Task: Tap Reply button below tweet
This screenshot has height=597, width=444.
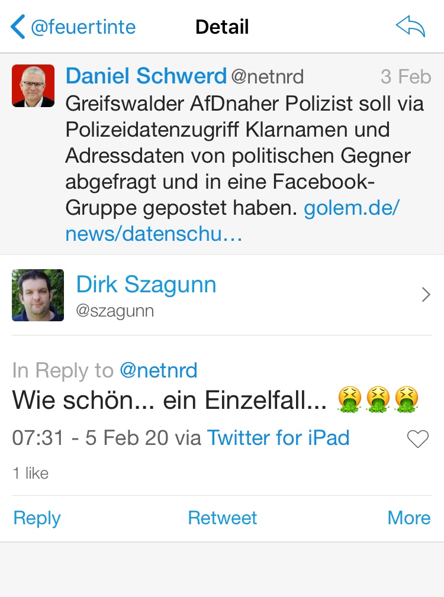Action: pos(37,518)
